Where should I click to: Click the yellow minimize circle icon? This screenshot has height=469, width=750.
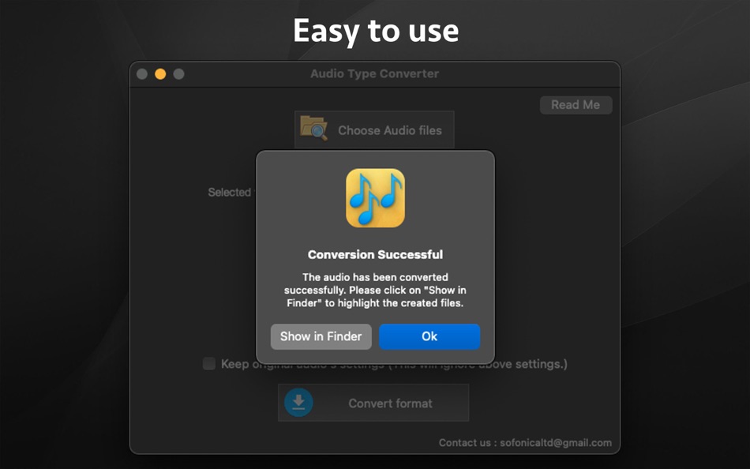tap(160, 73)
